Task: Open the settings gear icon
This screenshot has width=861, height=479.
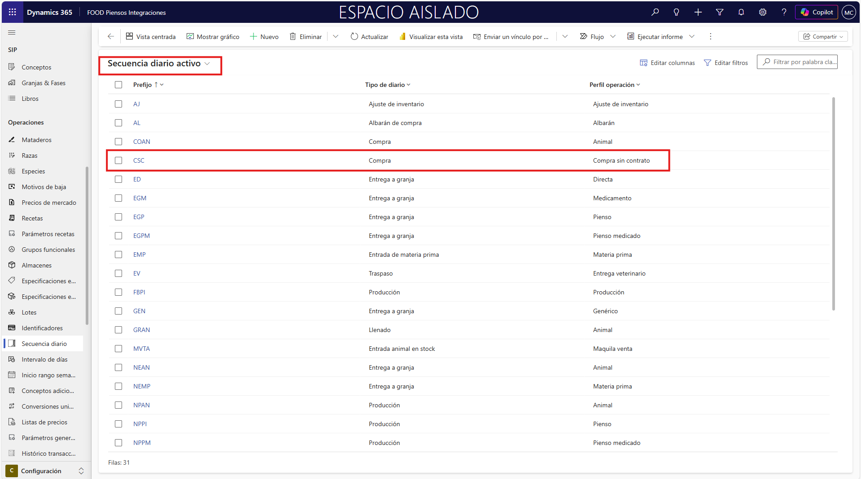Action: (x=762, y=12)
